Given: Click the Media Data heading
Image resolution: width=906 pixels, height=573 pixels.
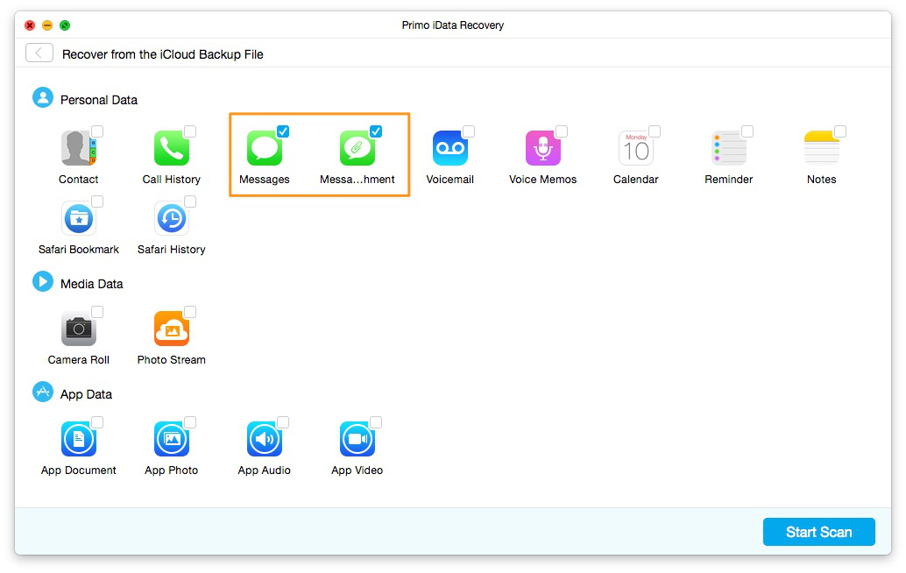Looking at the screenshot, I should 92,284.
